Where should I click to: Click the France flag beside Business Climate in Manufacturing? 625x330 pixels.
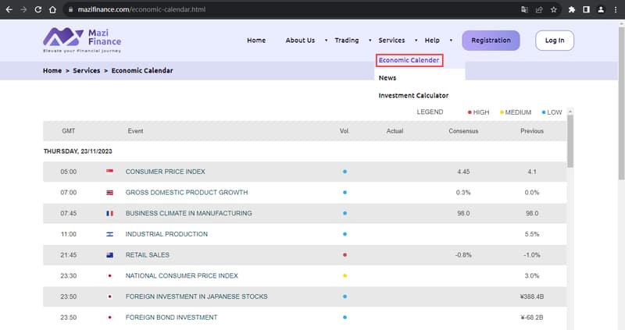click(x=109, y=213)
